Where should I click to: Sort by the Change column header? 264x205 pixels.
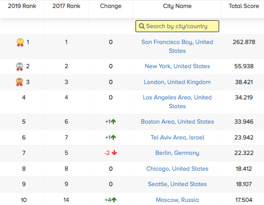coord(110,7)
